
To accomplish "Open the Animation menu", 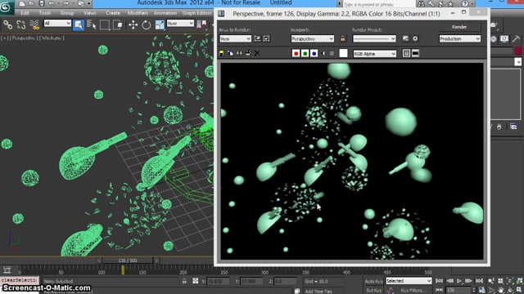I will click(165, 13).
